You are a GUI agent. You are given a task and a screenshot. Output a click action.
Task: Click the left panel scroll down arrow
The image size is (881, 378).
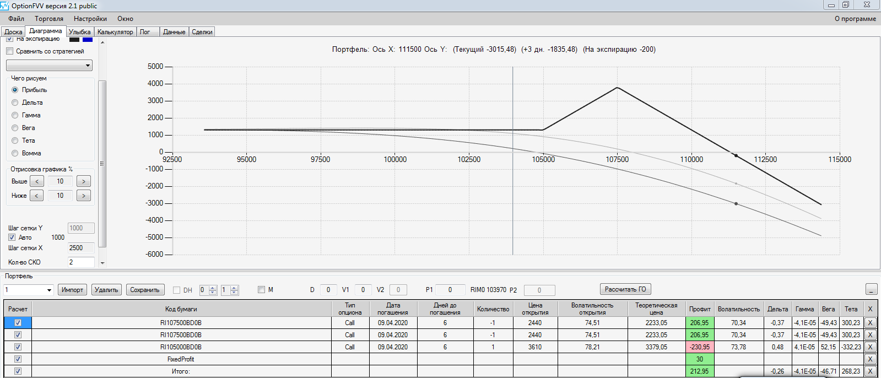tap(102, 263)
